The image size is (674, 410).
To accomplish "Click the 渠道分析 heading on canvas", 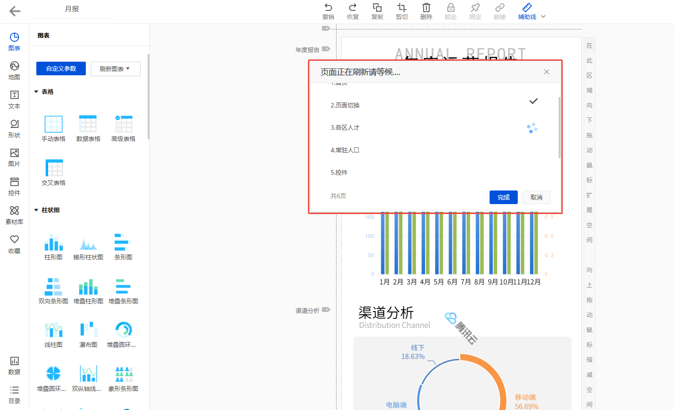I will 386,312.
